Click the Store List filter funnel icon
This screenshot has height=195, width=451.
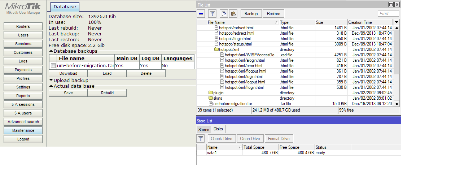coord(201,139)
